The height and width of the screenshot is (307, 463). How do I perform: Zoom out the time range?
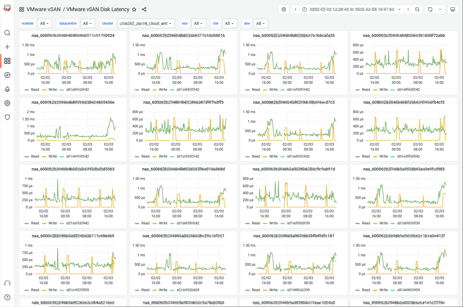417,9
